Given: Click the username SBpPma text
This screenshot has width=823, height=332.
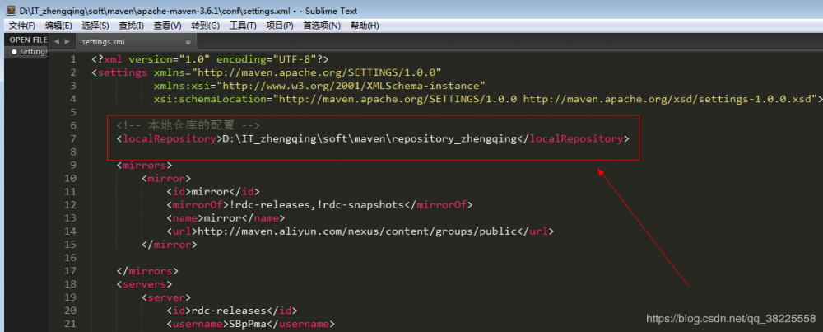Looking at the screenshot, I should (x=247, y=324).
